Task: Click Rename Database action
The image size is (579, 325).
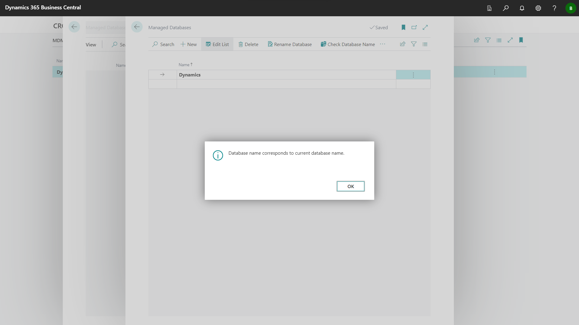Action: (290, 44)
